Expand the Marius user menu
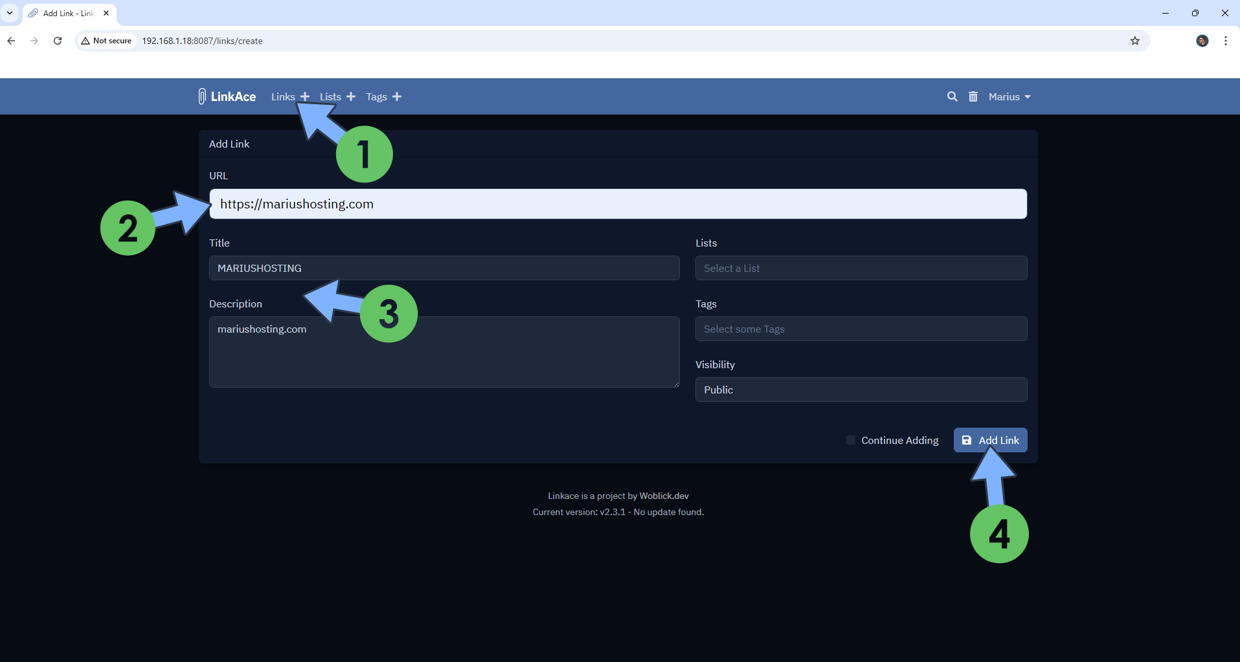Screen dimensions: 1240x662 coord(1009,96)
